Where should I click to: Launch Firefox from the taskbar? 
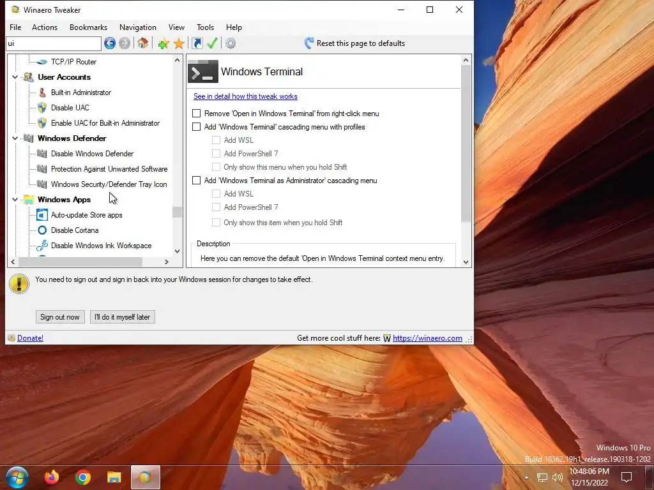[52, 477]
